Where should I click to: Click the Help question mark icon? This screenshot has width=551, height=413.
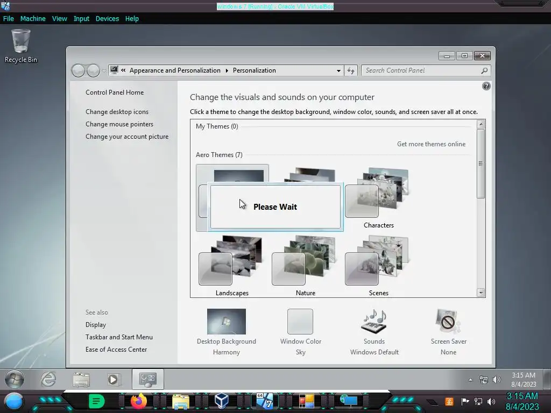point(486,86)
